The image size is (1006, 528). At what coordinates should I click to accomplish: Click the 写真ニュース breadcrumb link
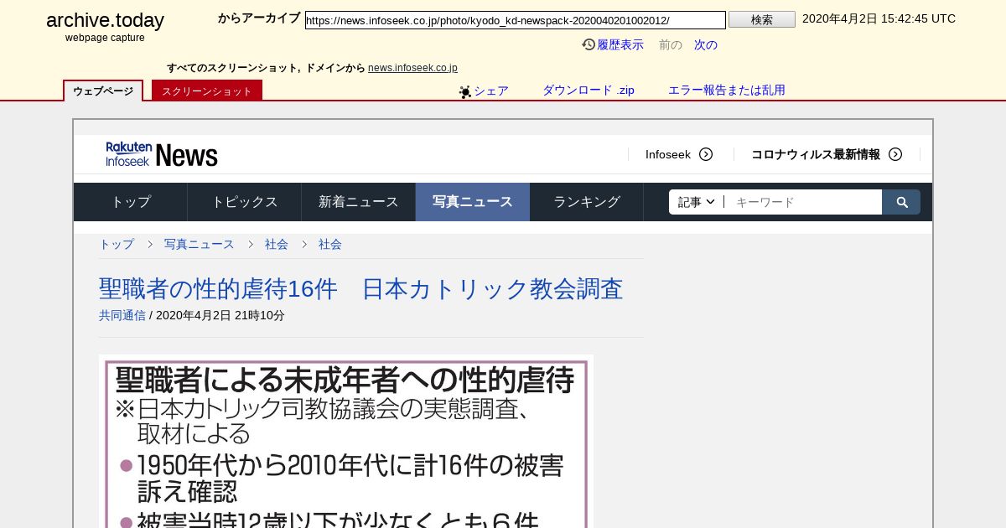[x=200, y=244]
